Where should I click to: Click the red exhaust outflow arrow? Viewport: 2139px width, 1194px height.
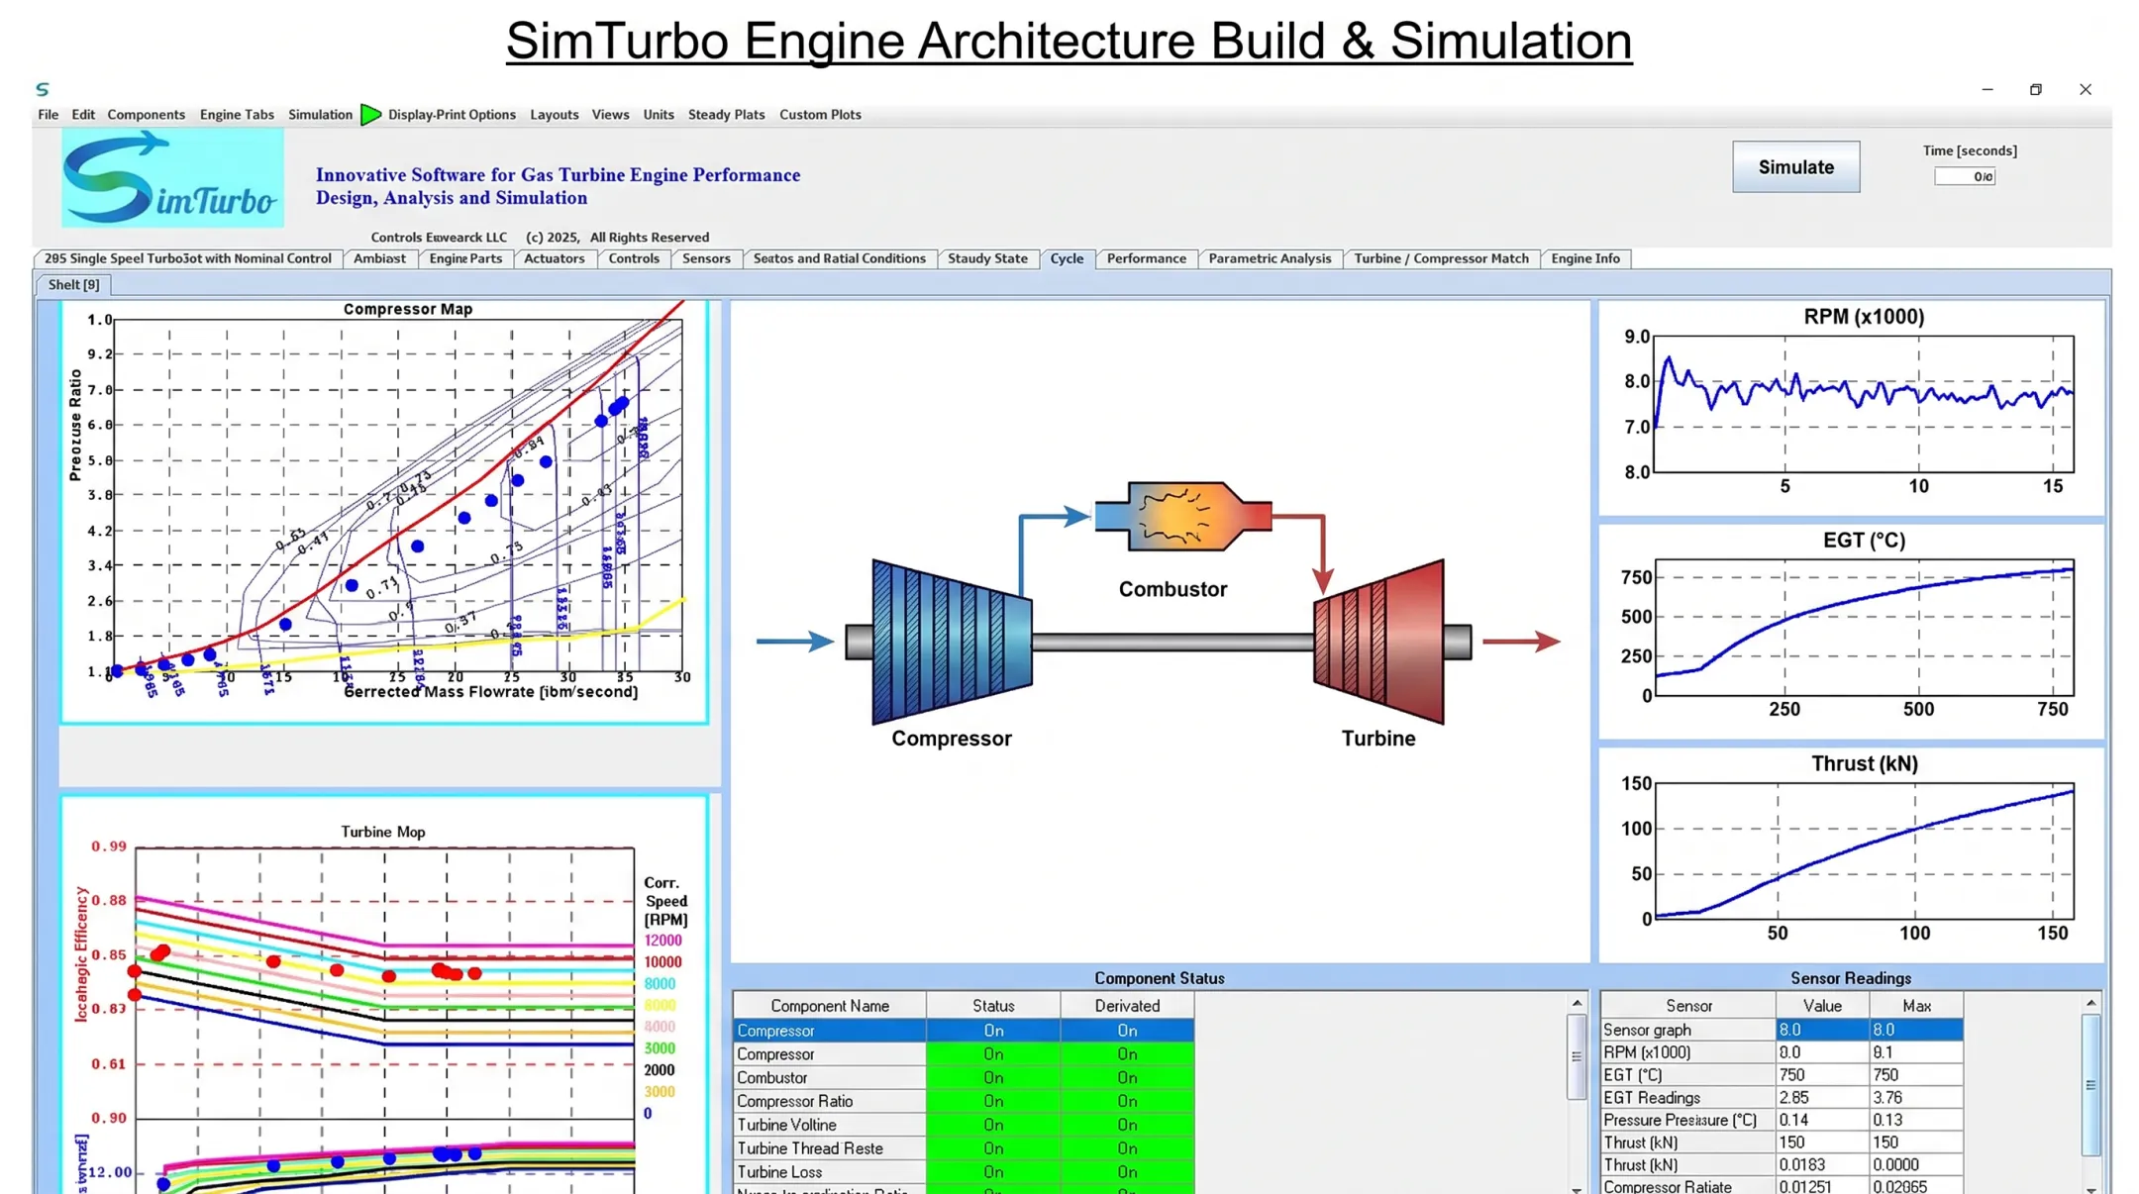pyautogui.click(x=1521, y=642)
